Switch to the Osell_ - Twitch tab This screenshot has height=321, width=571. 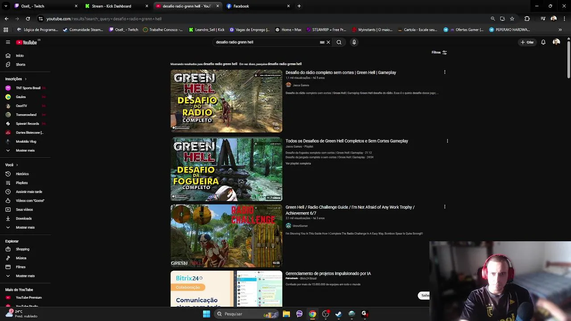pos(45,6)
